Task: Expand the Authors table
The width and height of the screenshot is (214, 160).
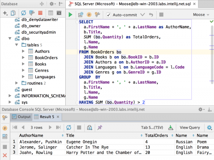Action: [x=23, y=51]
